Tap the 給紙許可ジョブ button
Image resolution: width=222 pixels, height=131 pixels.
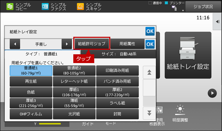(x=91, y=44)
